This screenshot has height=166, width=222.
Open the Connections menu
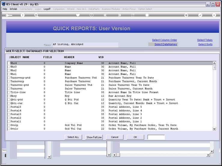click(26, 9)
